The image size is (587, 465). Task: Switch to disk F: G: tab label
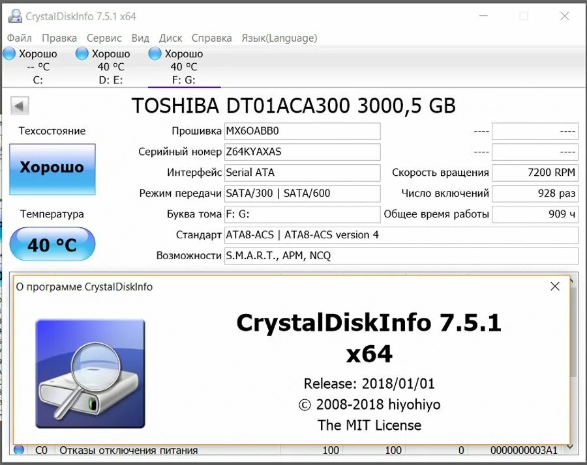[x=183, y=80]
